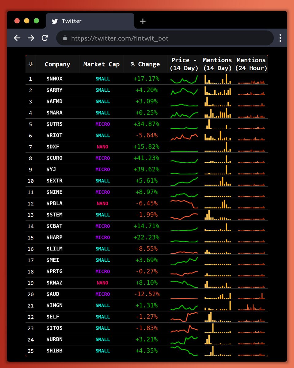
Task: Click the yellow minimize window dot
Action: click(27, 21)
